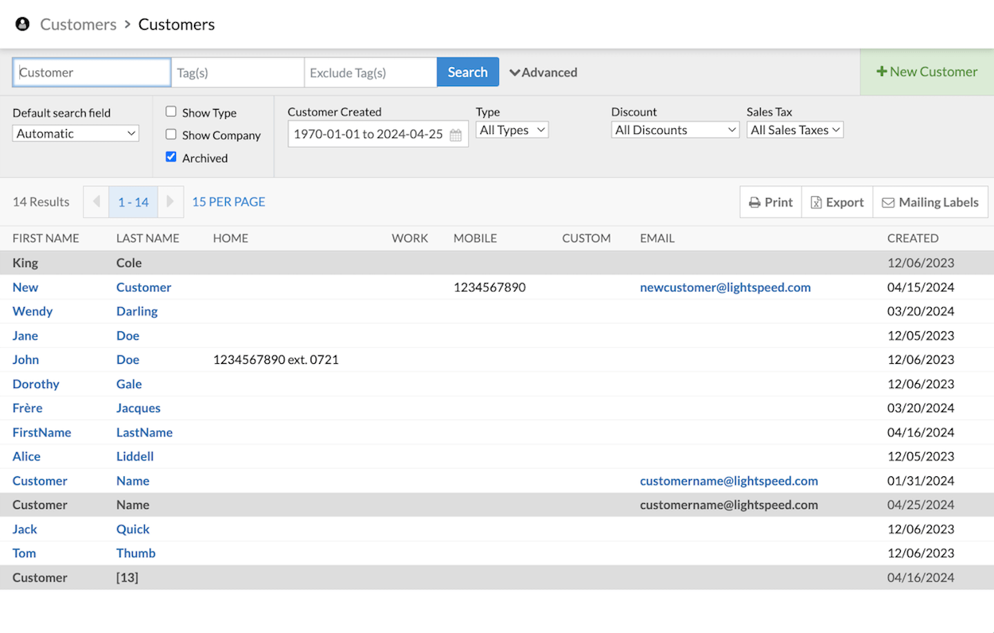Sort by the LAST NAME column header
The height and width of the screenshot is (633, 994).
148,238
